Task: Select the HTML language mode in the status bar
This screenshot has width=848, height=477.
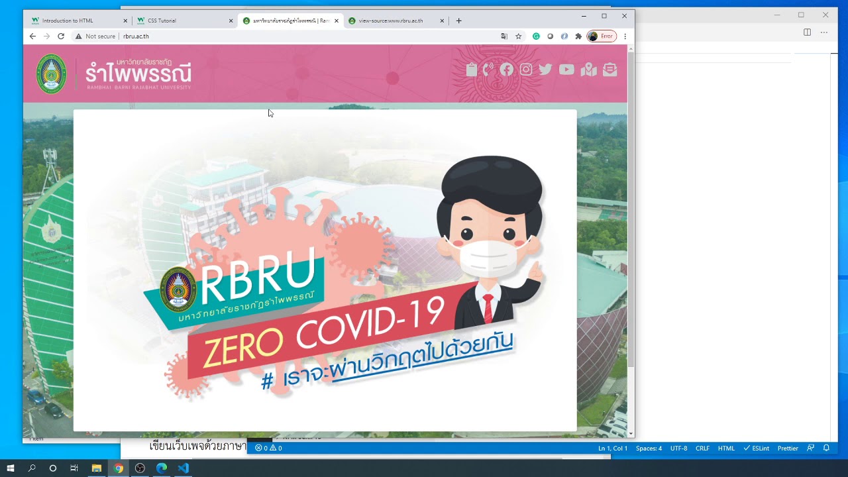Action: tap(726, 449)
